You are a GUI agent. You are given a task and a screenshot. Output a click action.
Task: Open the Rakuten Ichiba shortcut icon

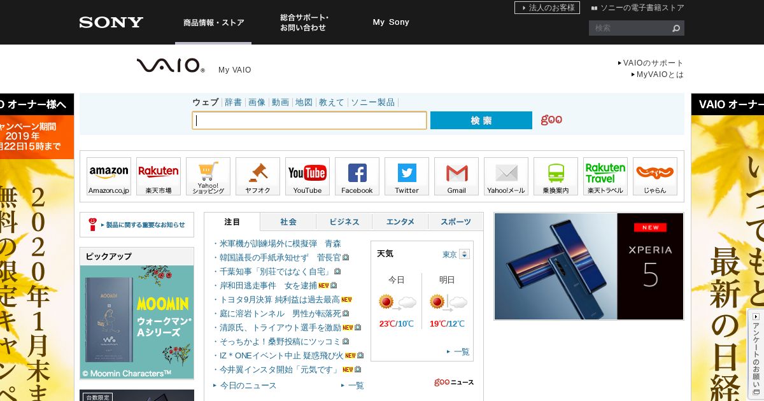pos(159,176)
